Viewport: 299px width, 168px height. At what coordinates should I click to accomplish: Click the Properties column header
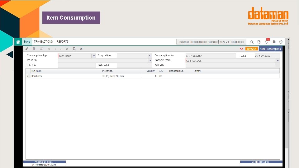(107, 71)
